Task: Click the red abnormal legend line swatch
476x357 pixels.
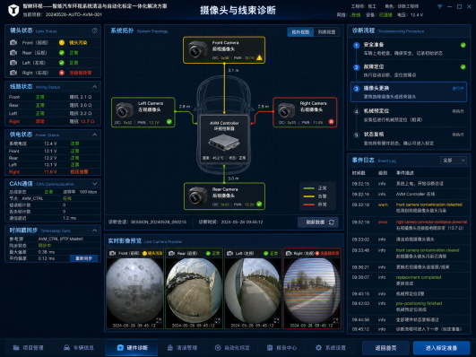Action: click(309, 205)
